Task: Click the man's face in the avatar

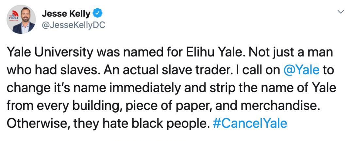Action: click(x=25, y=15)
